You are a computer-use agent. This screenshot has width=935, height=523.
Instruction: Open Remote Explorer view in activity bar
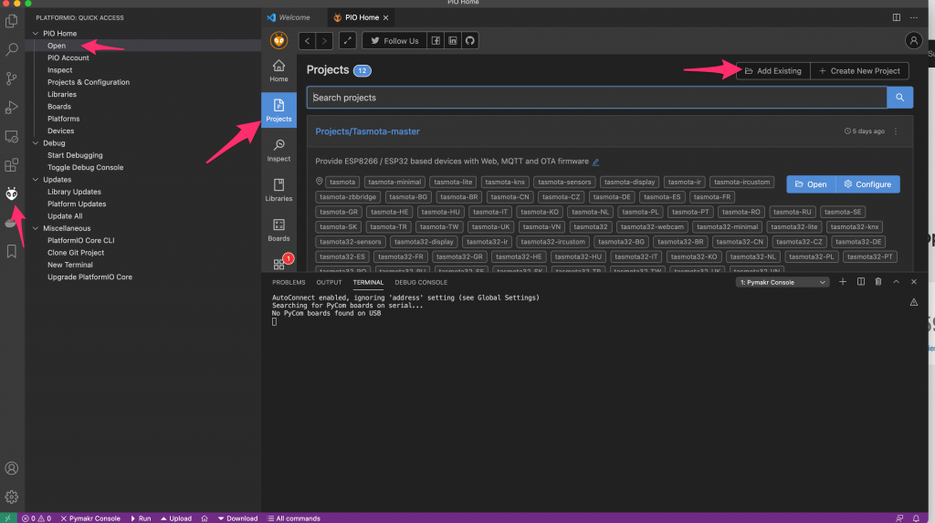click(11, 137)
